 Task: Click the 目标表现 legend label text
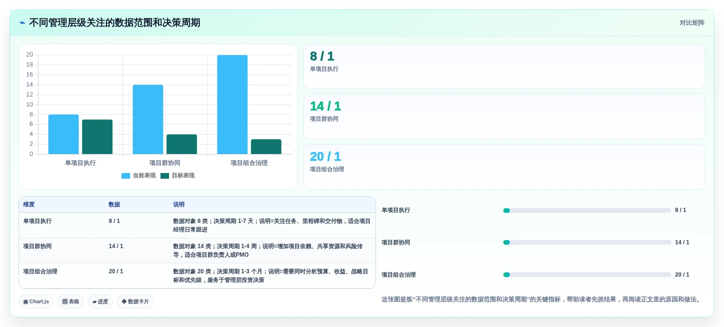coord(183,176)
